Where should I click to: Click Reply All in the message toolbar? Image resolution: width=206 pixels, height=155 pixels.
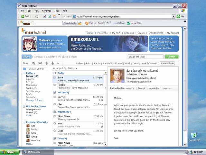(x=107, y=63)
